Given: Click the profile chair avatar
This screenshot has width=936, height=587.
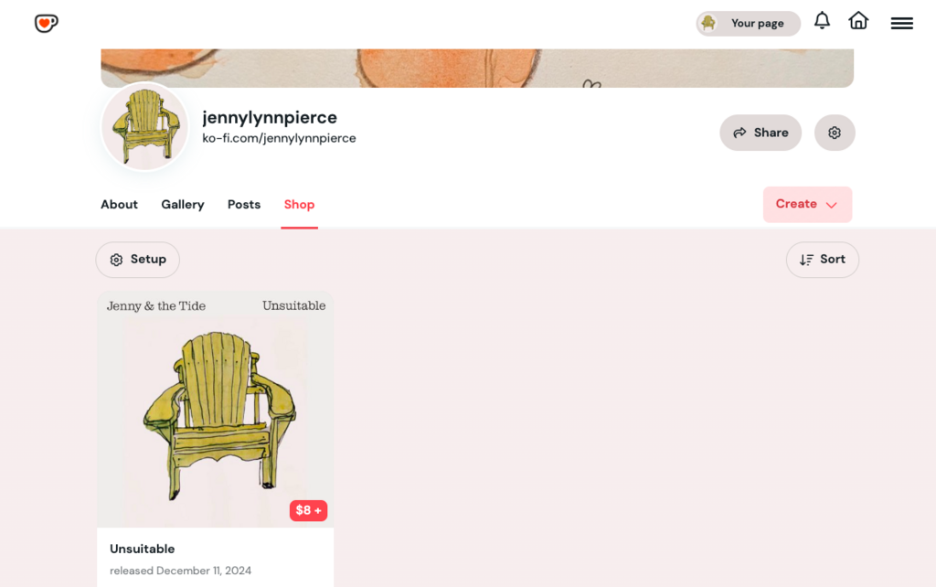Looking at the screenshot, I should (x=145, y=126).
